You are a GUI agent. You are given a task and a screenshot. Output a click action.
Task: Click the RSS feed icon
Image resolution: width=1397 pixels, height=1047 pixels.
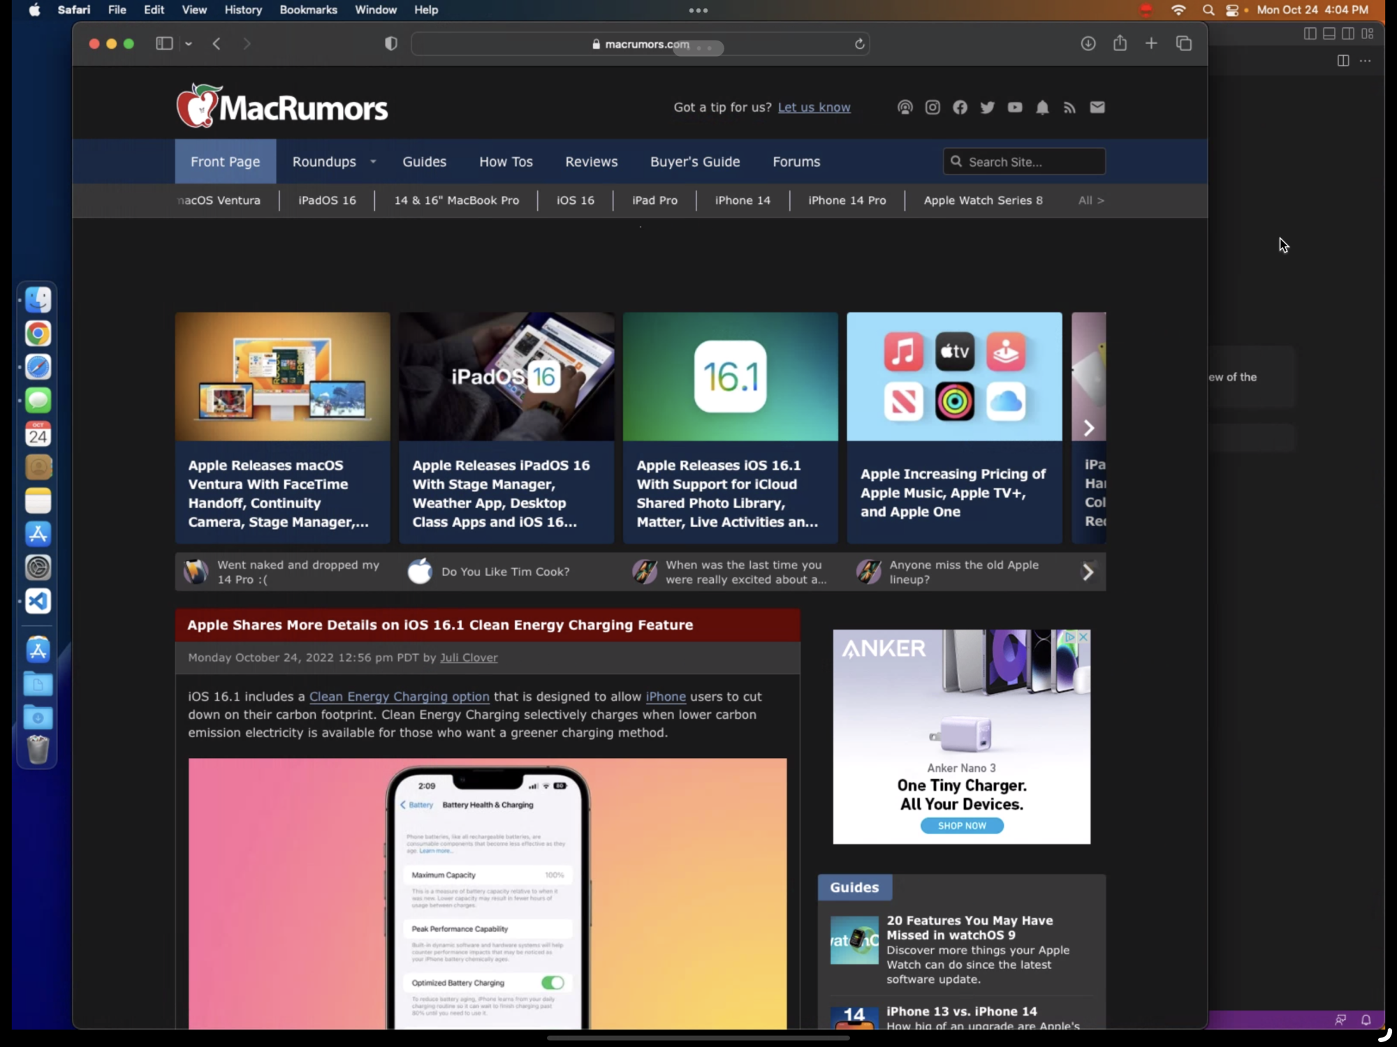pyautogui.click(x=1069, y=107)
